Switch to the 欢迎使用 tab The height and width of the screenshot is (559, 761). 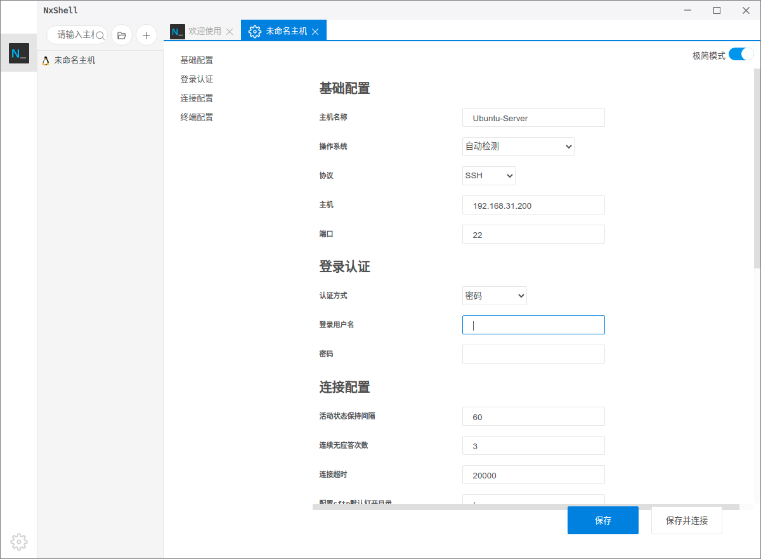point(204,31)
